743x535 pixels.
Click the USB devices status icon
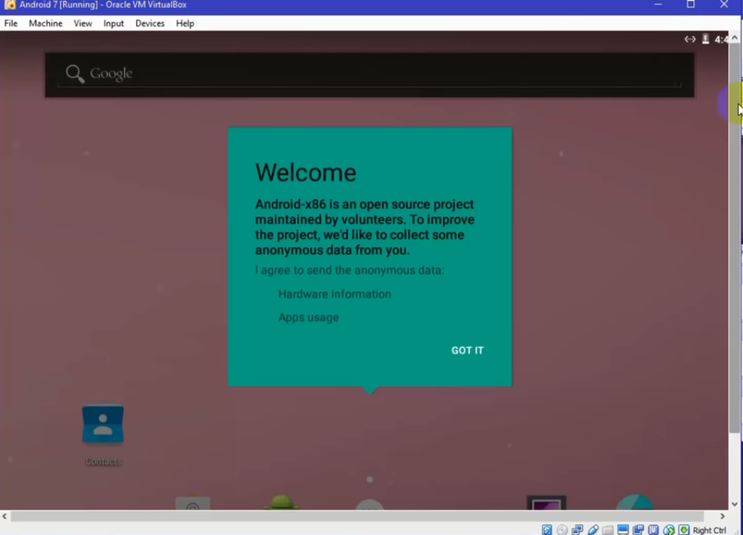click(593, 530)
